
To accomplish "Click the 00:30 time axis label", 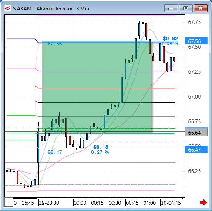I will pyautogui.click(x=115, y=203).
